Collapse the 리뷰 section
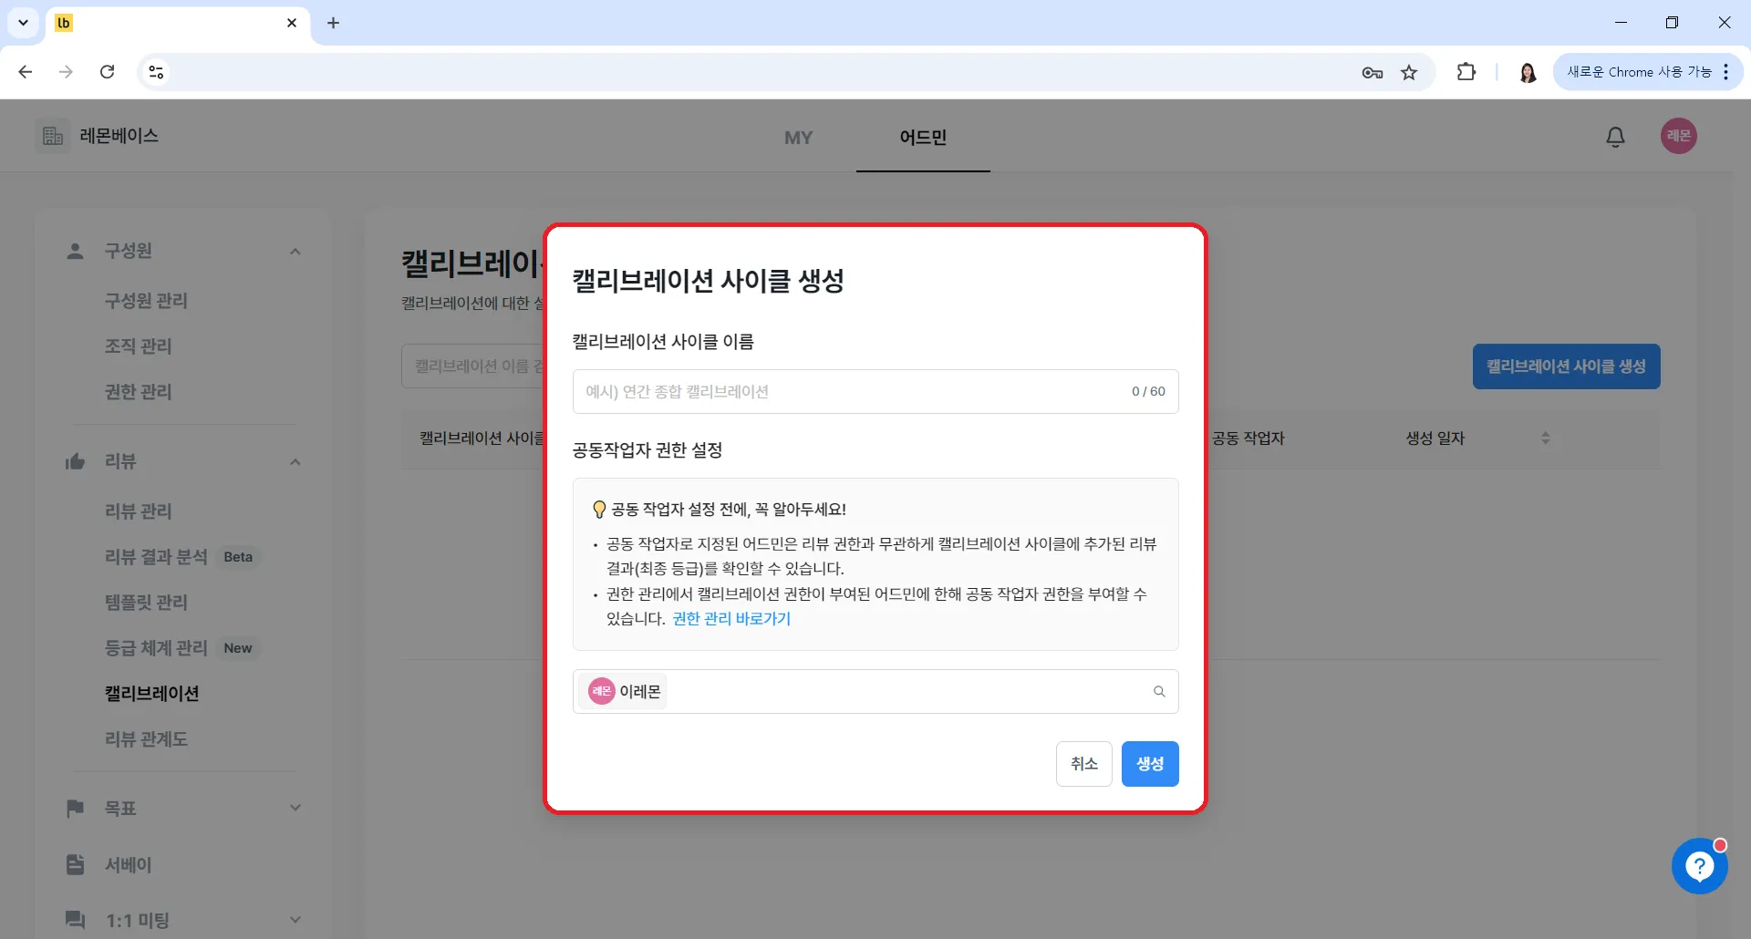This screenshot has width=1751, height=939. coord(295,462)
